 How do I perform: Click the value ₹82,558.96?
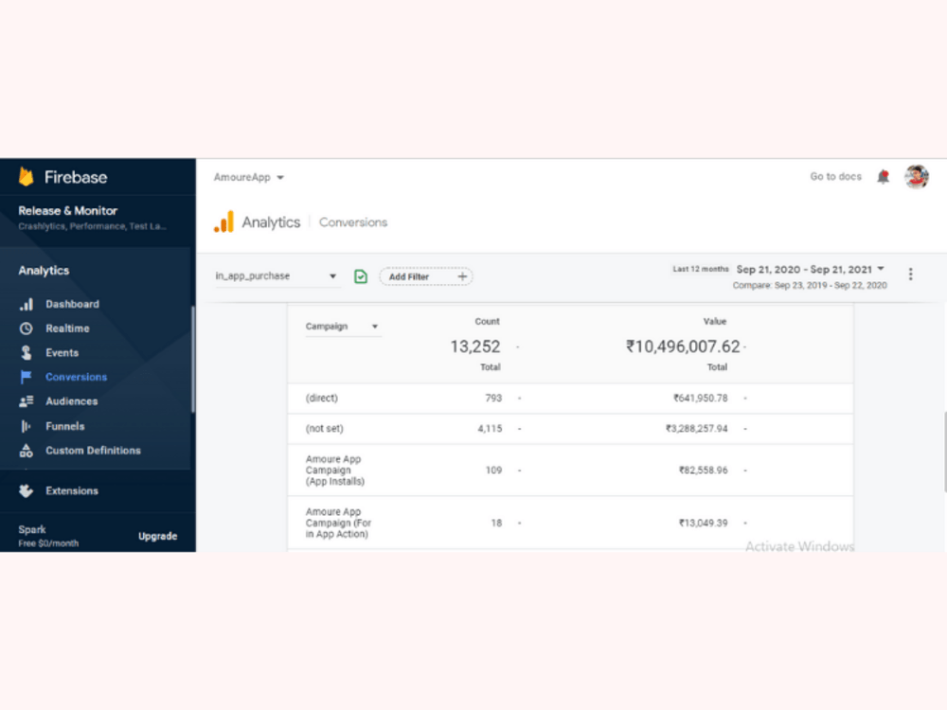[704, 470]
